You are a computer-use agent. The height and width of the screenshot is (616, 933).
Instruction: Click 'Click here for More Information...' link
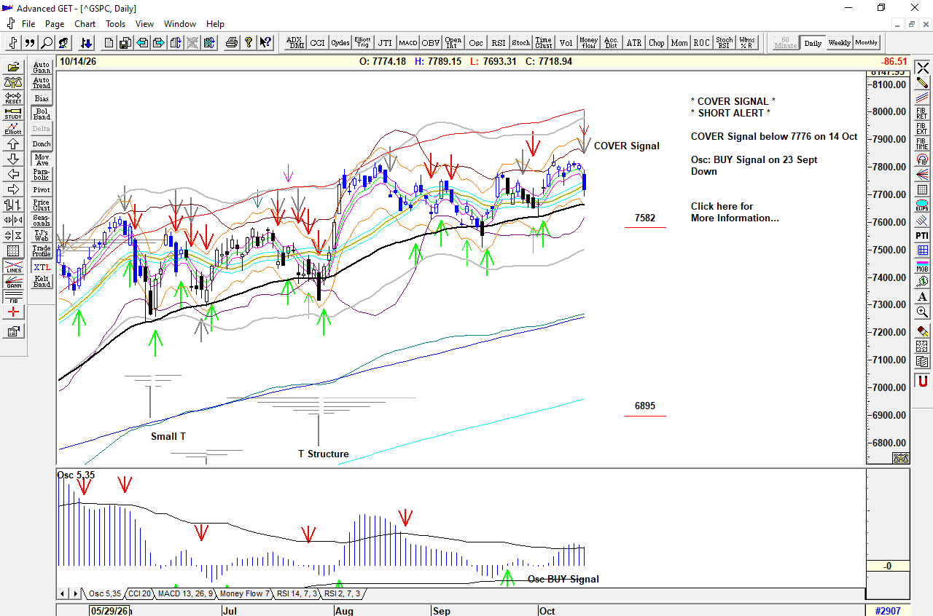(735, 212)
